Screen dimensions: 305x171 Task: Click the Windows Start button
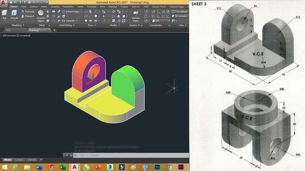pyautogui.click(x=4, y=167)
